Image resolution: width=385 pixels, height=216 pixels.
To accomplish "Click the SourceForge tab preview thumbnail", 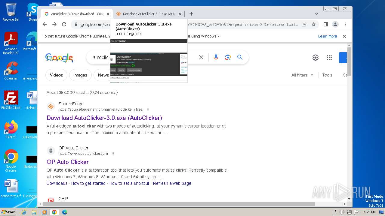I will (x=149, y=61).
